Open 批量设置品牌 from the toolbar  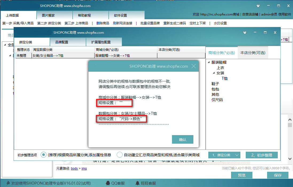[150, 23]
